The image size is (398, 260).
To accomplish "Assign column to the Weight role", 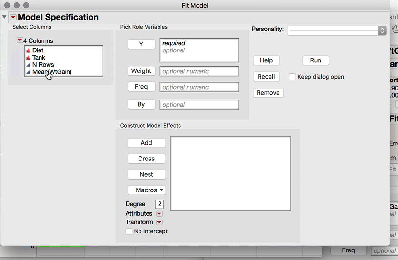I will [x=141, y=71].
